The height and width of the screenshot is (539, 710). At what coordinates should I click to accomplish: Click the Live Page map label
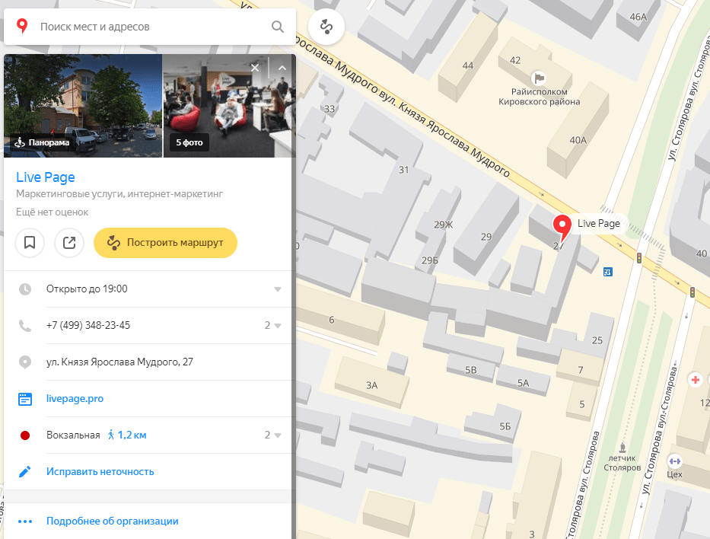tap(599, 223)
